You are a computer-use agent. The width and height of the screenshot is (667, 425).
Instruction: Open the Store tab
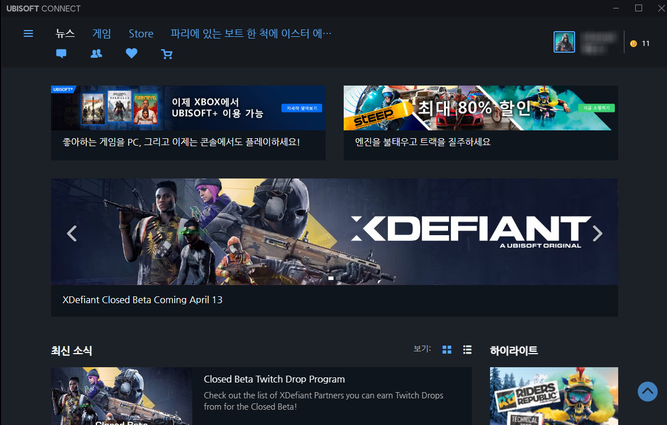141,33
